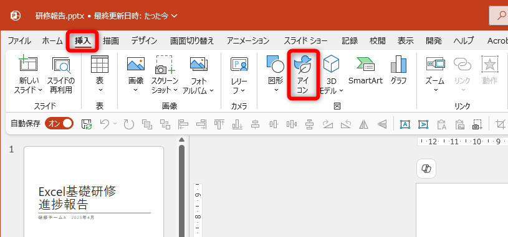This screenshot has width=508, height=237.
Task: Click the Align Left icon
Action: coord(183,124)
